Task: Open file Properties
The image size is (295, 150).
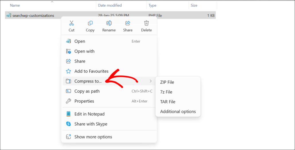Action: 109,101
